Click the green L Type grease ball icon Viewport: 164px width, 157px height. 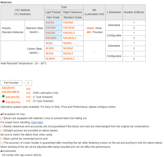click(3, 96)
